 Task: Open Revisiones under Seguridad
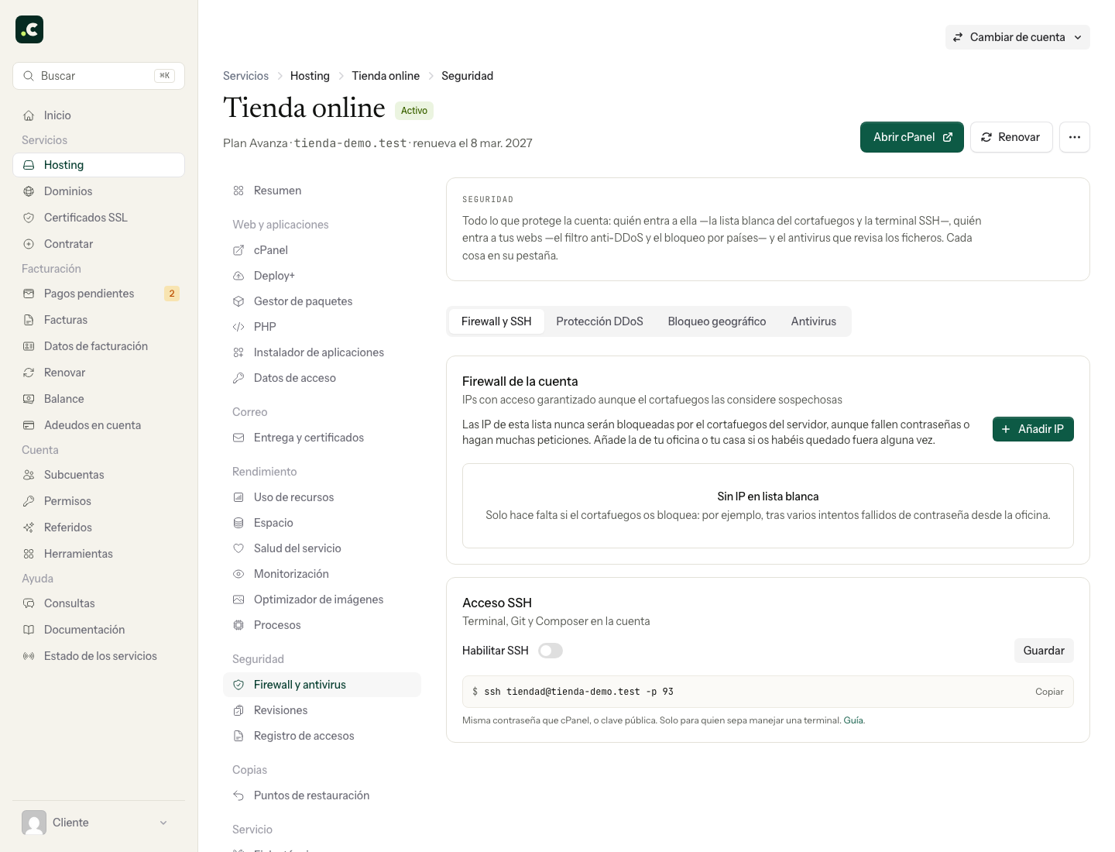tap(322, 710)
